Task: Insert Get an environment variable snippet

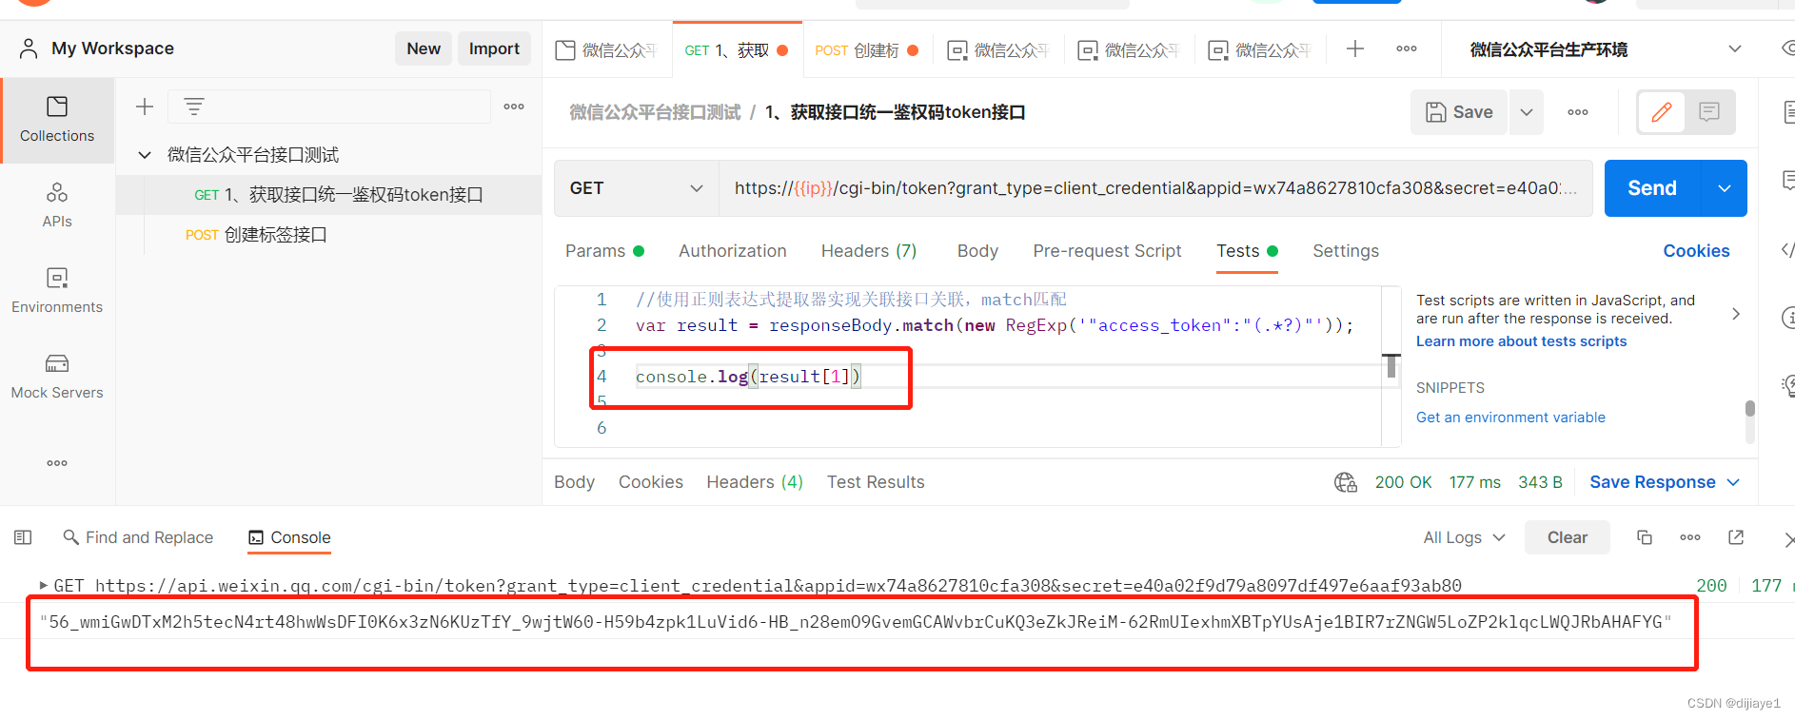Action: coord(1510,418)
